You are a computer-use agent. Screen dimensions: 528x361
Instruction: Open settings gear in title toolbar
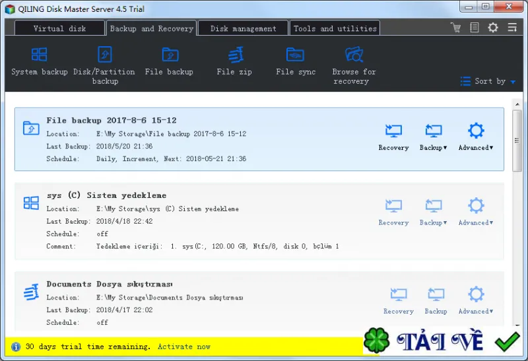pyautogui.click(x=493, y=27)
